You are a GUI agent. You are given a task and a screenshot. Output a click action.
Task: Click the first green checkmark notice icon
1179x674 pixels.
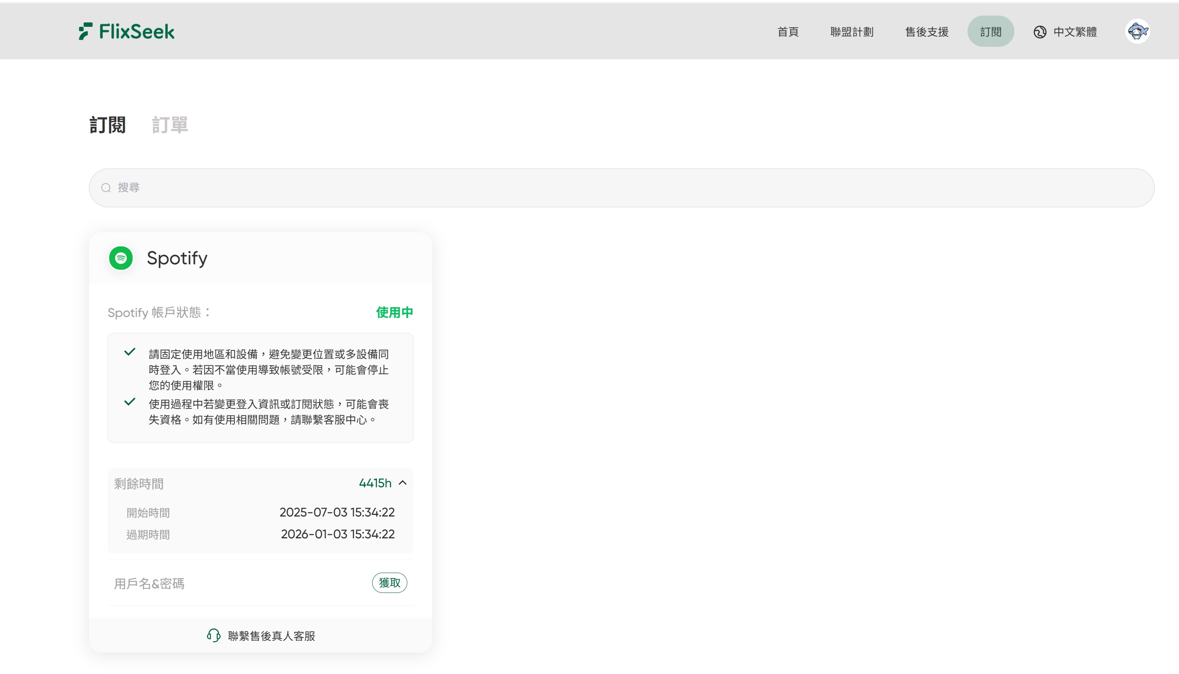pos(130,352)
